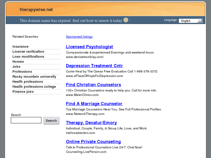This screenshot has width=211, height=158.
Task: Focus the Search text input field
Action: click(26, 120)
